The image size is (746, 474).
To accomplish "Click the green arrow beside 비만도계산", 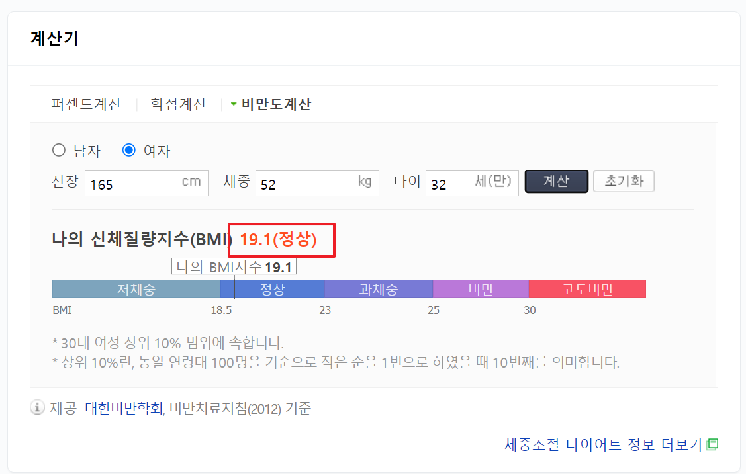I will (233, 104).
